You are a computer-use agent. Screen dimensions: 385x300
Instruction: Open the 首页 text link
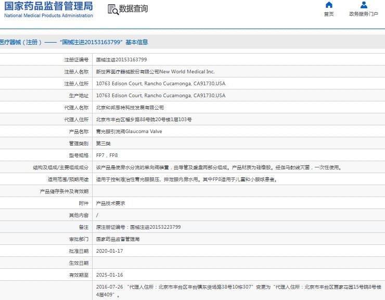[328, 15]
